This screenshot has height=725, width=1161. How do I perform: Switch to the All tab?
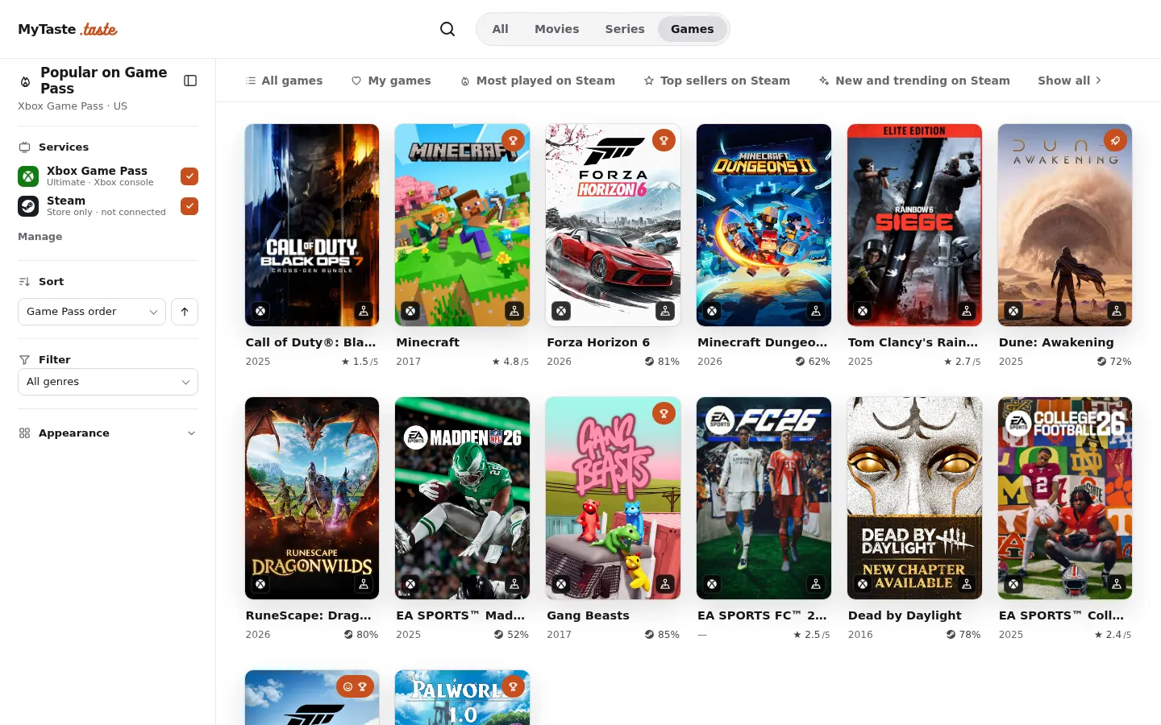coord(501,29)
